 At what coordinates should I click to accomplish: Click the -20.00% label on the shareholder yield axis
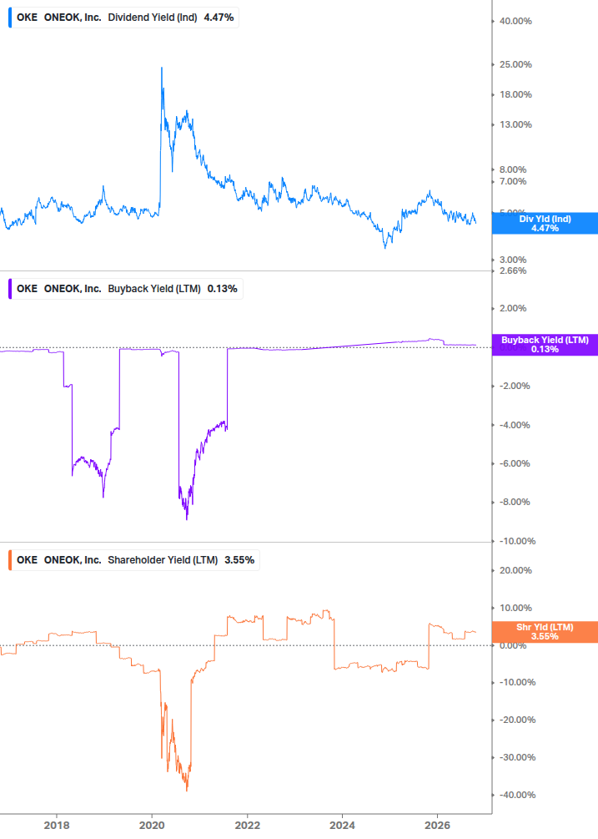[x=517, y=720]
